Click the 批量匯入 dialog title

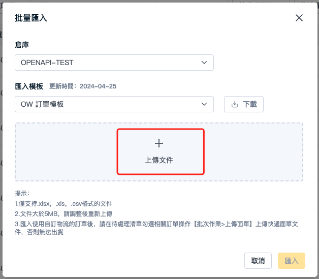point(31,18)
